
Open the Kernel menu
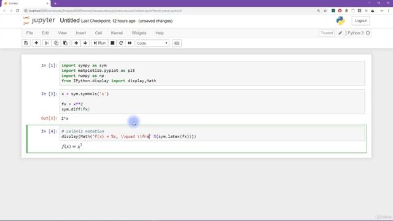(x=117, y=33)
